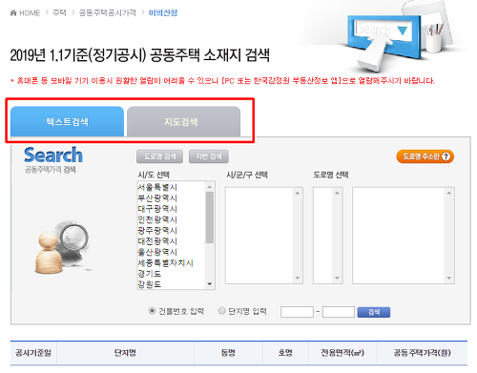This screenshot has width=477, height=373.
Task: Choose 경기도 in the 시/도 list
Action: [x=150, y=274]
